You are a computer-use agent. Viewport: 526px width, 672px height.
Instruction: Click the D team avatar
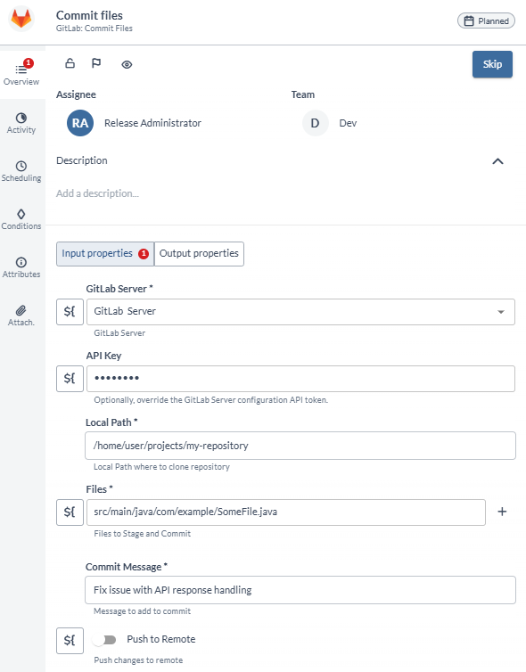[x=315, y=123]
